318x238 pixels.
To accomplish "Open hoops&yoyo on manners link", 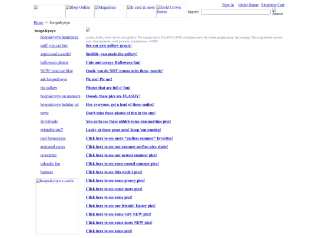I will [x=60, y=96].
